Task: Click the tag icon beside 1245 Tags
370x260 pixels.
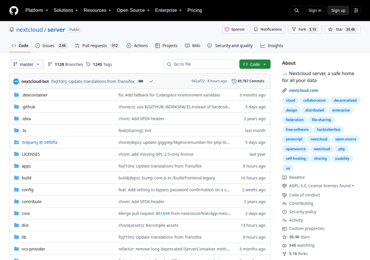Action: point(88,64)
